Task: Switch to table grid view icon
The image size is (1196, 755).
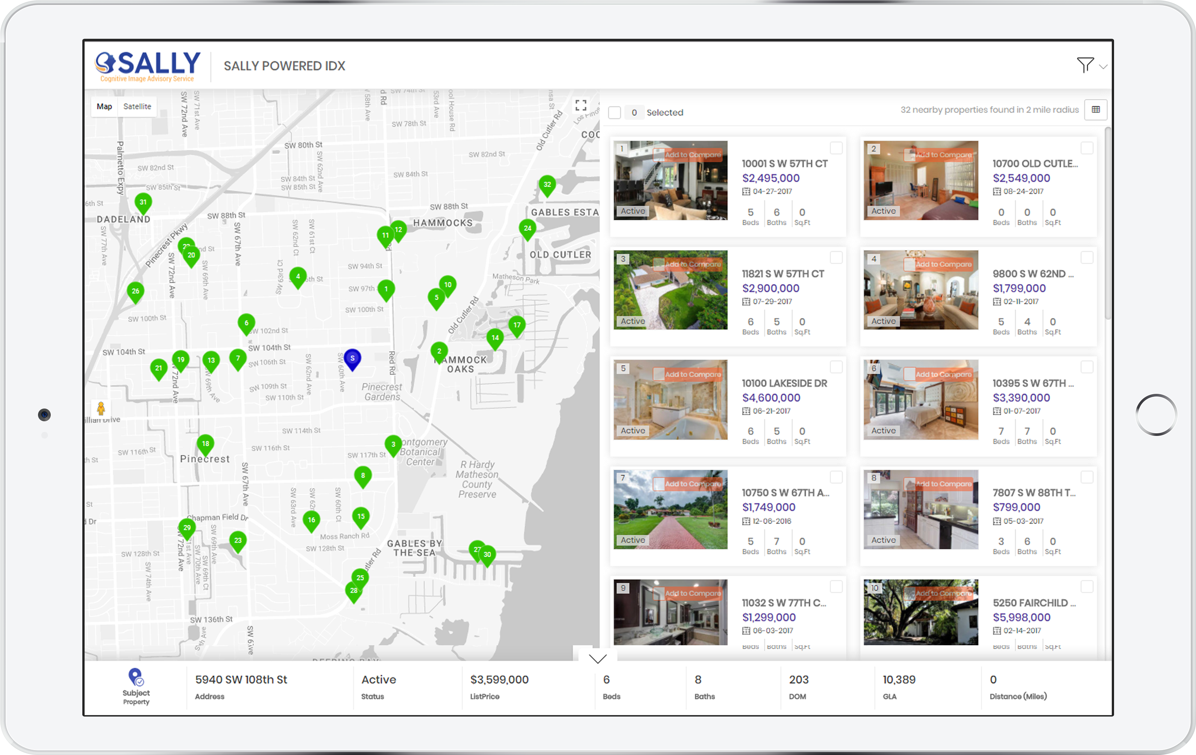Action: point(1095,110)
